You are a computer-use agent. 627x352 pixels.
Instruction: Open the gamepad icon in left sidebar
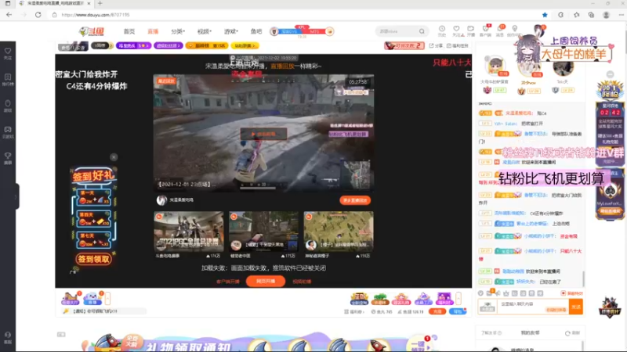coord(8,132)
